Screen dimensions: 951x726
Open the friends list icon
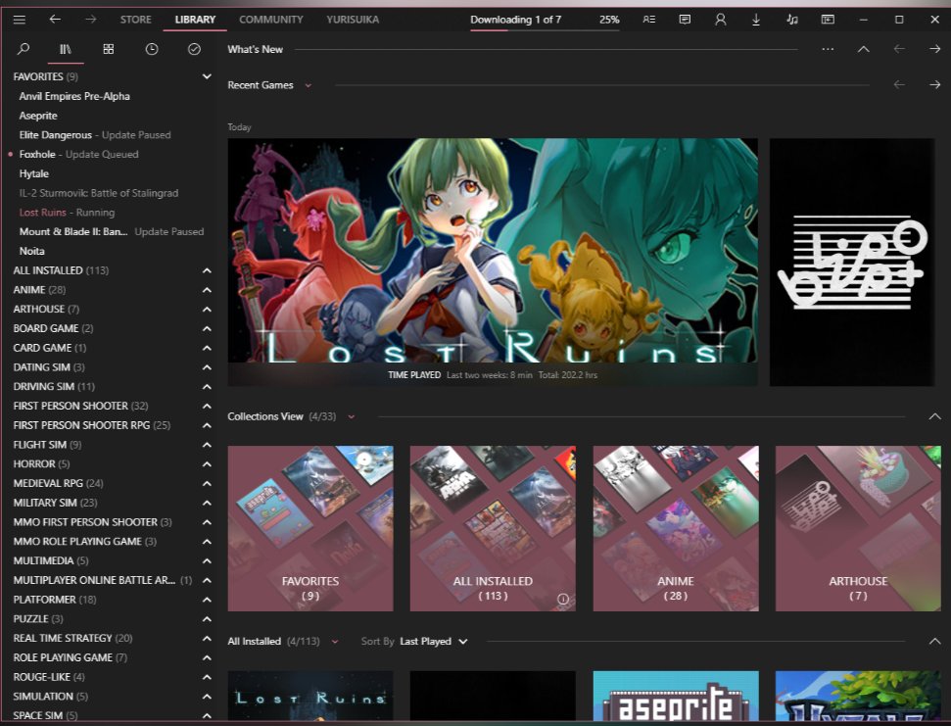[x=721, y=20]
